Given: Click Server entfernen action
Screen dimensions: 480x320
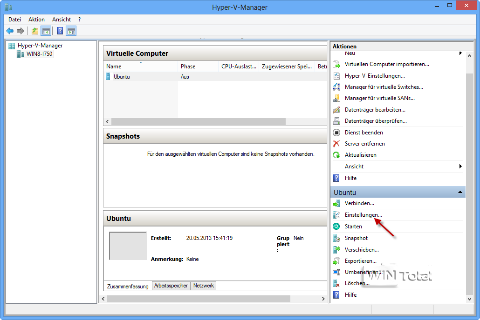Looking at the screenshot, I should pyautogui.click(x=364, y=144).
